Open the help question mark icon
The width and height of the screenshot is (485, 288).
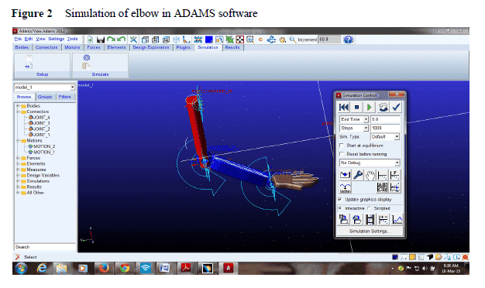pos(349,39)
